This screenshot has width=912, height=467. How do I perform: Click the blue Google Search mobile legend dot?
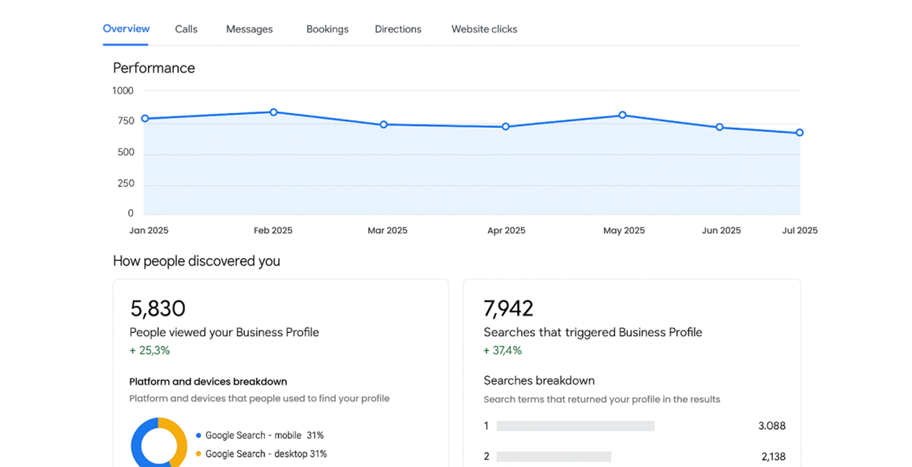pos(198,435)
